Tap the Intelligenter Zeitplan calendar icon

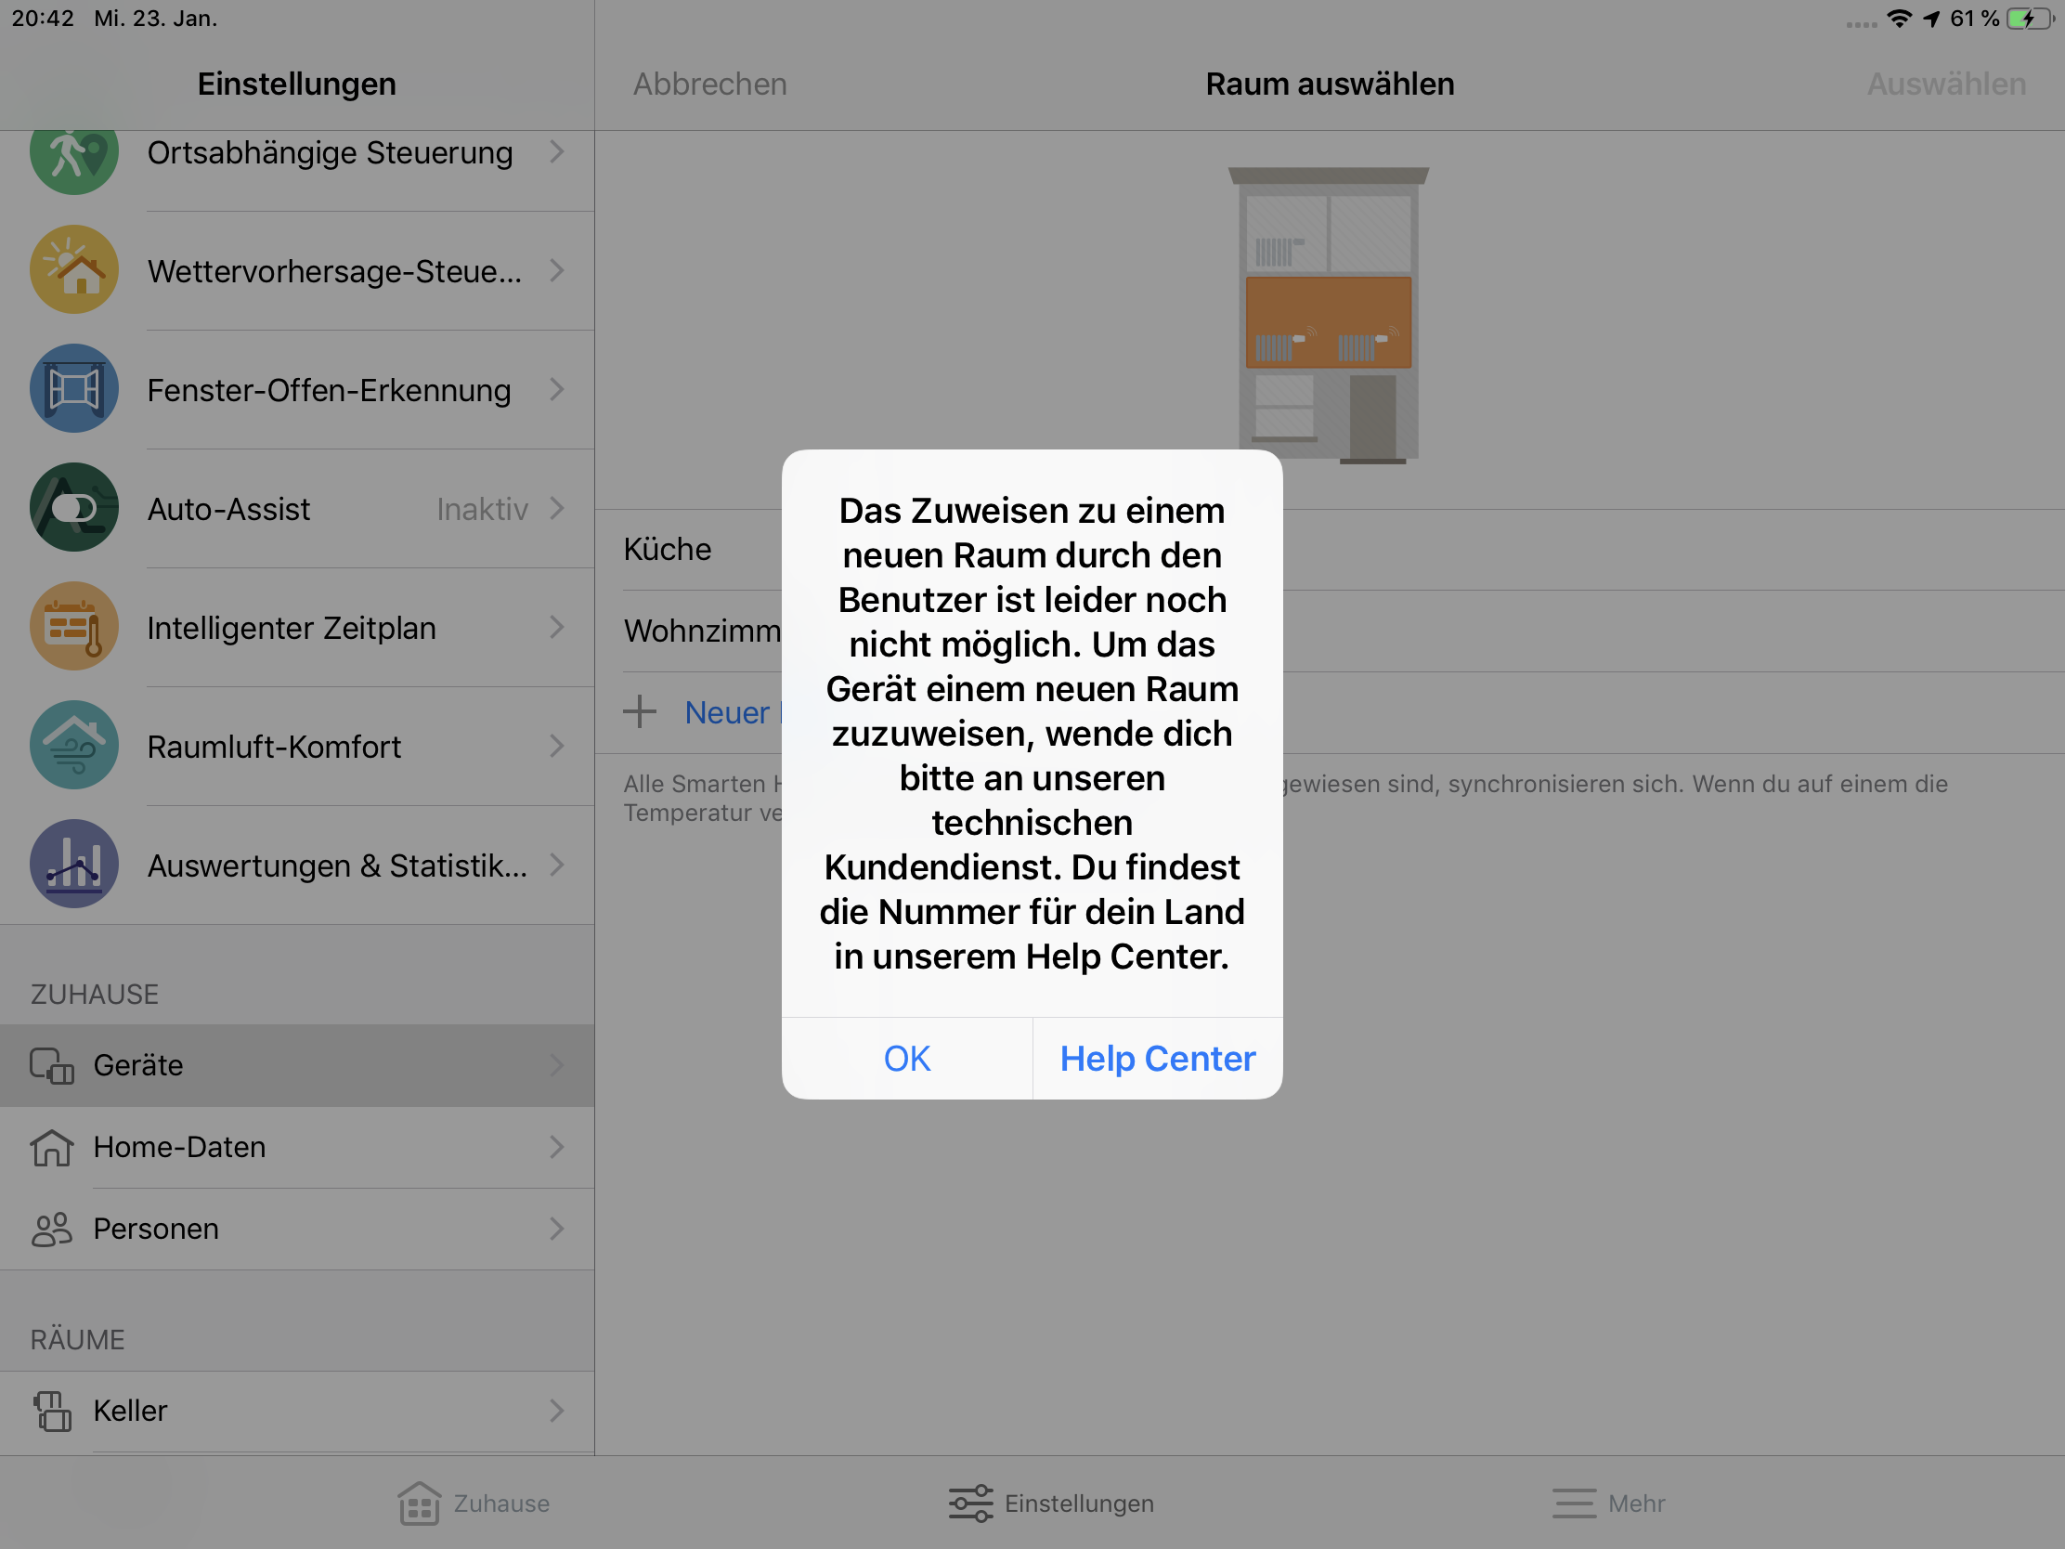tap(73, 627)
